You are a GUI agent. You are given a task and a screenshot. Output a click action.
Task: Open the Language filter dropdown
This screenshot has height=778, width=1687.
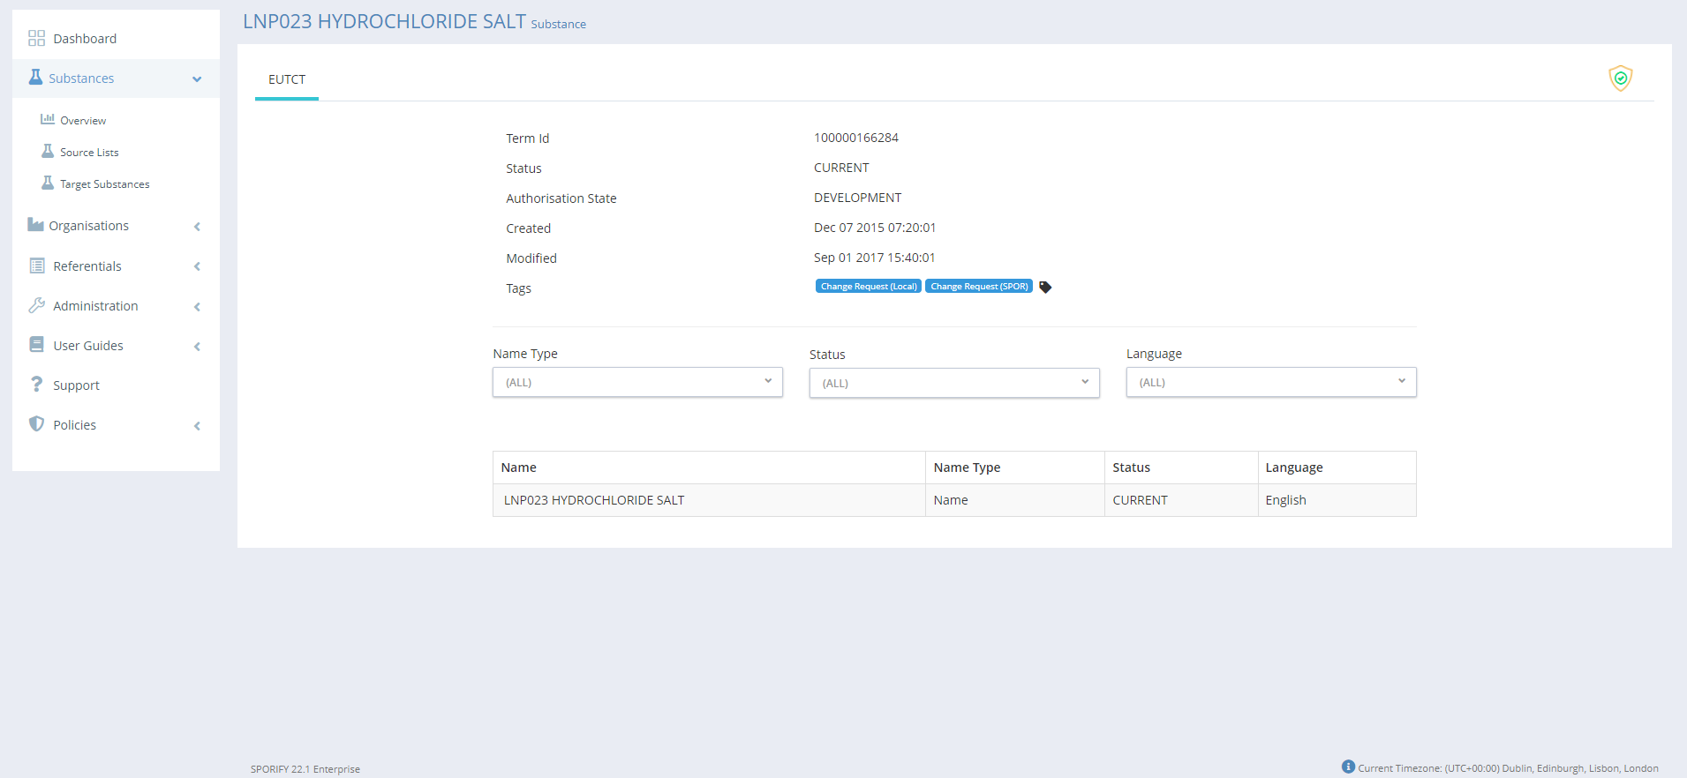coord(1270,383)
